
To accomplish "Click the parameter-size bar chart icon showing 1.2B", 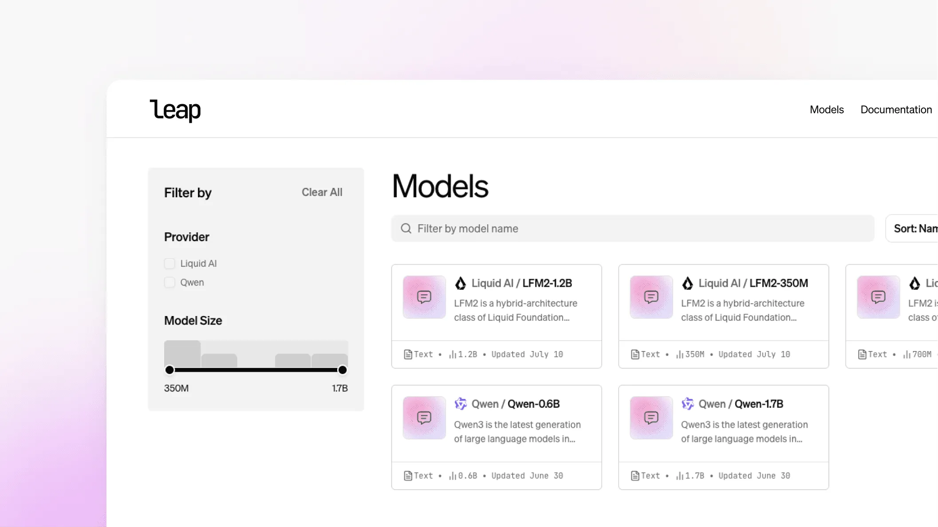I will pyautogui.click(x=451, y=354).
